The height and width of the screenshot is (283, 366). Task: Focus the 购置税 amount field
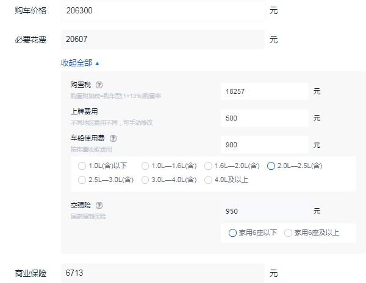point(264,91)
